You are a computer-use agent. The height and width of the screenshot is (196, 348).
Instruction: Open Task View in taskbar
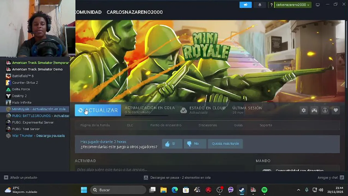(152, 190)
